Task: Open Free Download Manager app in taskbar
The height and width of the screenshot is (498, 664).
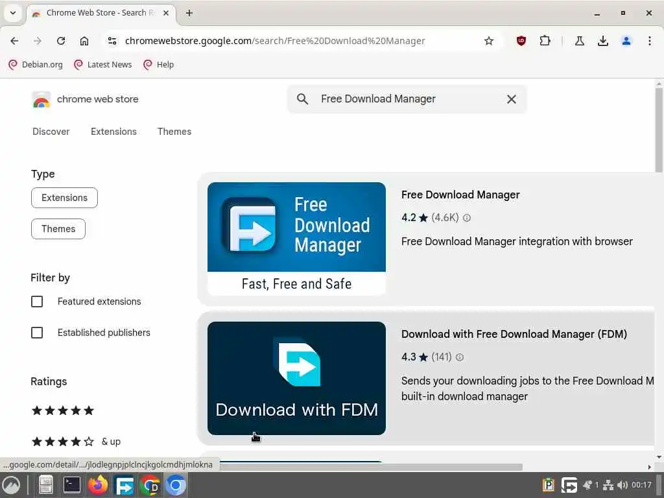Action: [x=124, y=486]
